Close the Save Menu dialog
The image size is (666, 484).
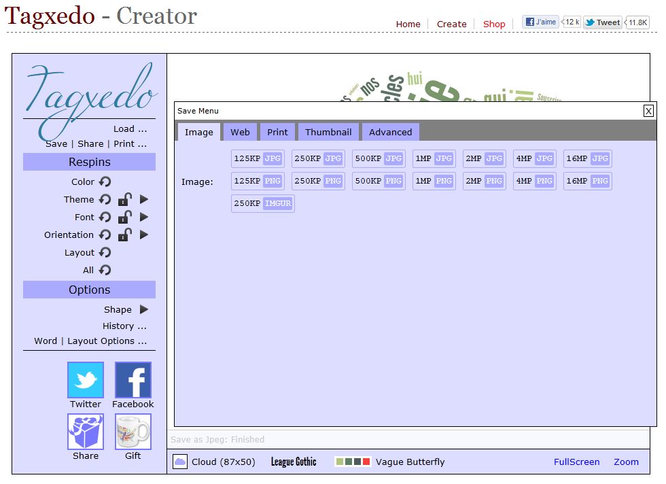648,111
